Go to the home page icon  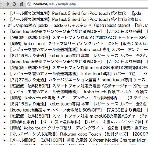pos(21,4)
